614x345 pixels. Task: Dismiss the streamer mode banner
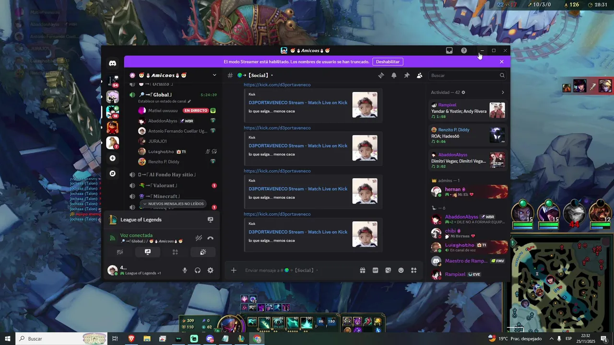[502, 62]
